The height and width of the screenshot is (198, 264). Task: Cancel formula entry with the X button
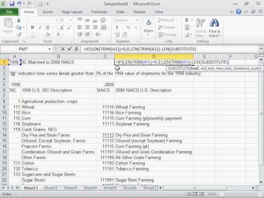coord(63,49)
